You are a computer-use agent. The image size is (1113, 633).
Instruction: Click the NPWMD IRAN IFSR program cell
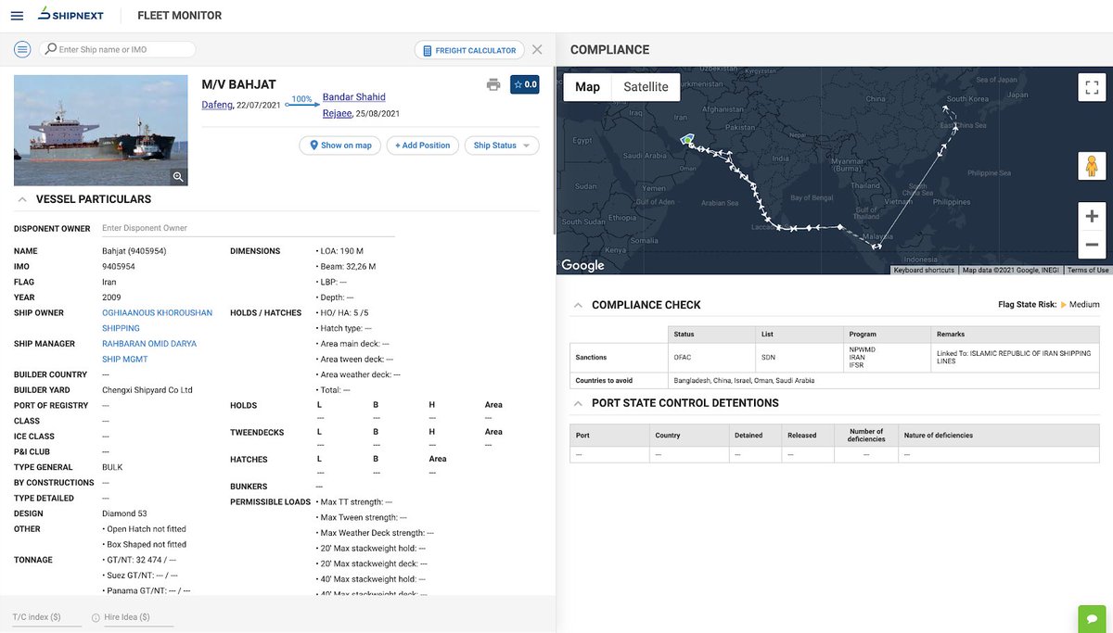(x=887, y=357)
